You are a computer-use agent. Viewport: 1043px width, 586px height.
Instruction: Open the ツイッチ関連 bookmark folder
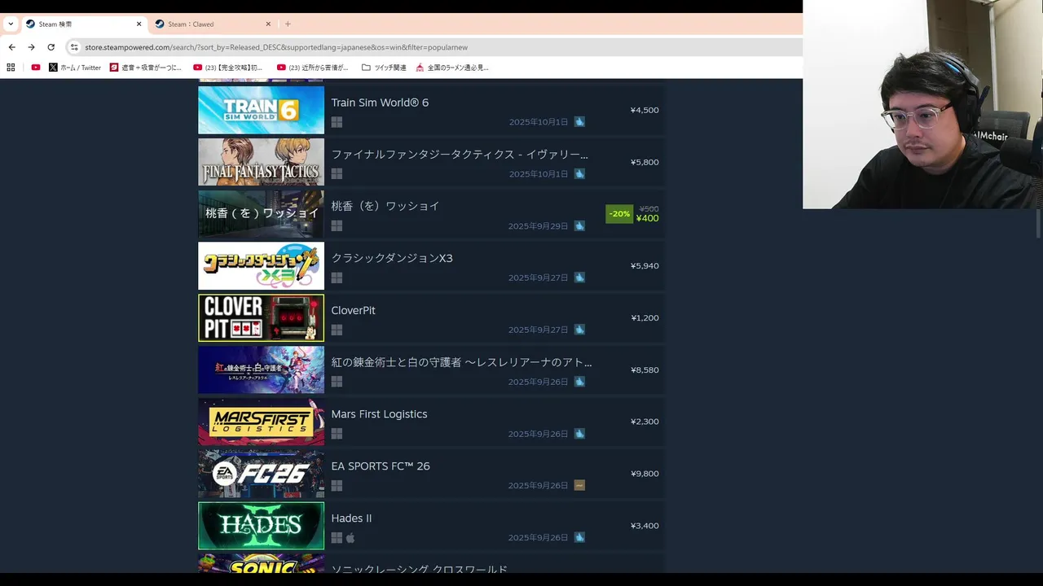tap(384, 68)
